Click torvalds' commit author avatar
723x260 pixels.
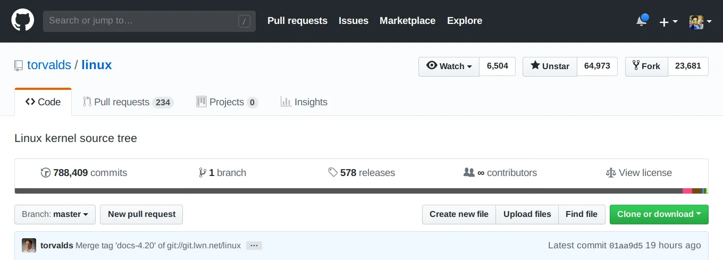tap(29, 245)
